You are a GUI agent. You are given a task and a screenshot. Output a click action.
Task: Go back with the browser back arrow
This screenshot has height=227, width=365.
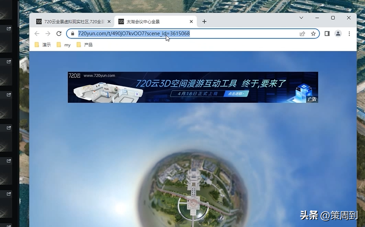(37, 34)
